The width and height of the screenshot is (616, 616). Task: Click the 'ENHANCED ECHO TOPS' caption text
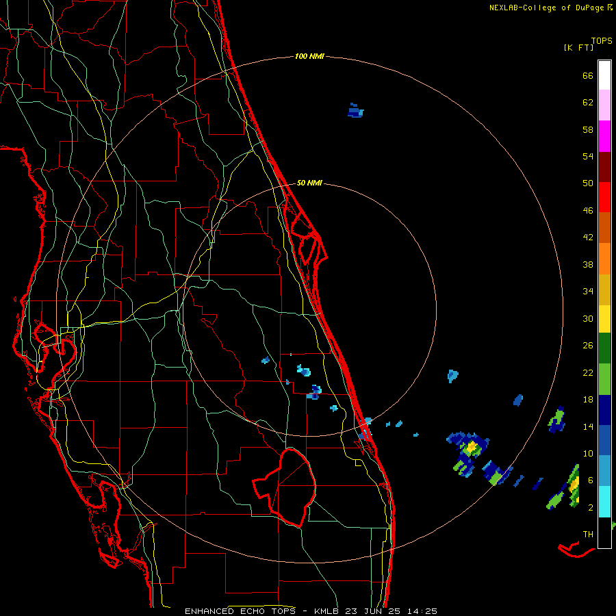[x=240, y=611]
